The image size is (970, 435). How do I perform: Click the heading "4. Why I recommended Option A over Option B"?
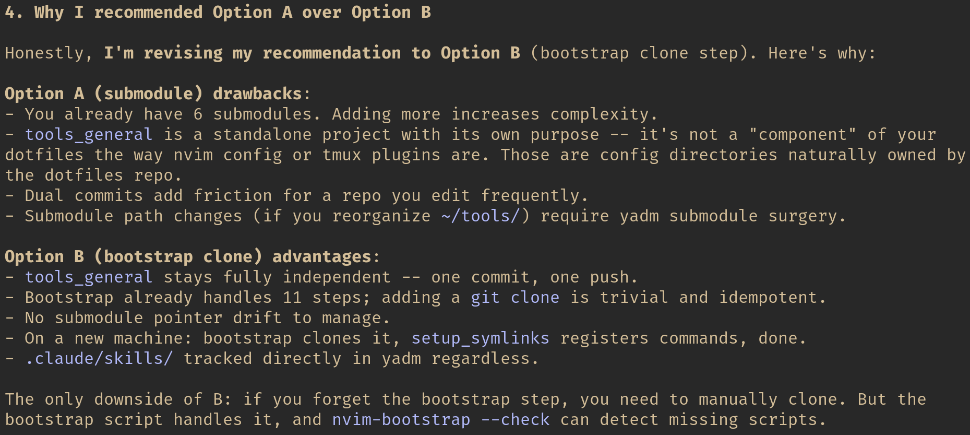(x=218, y=12)
